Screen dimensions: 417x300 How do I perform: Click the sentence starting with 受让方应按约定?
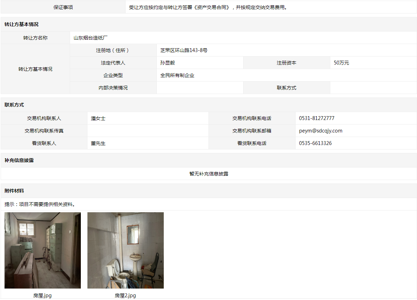[x=208, y=7]
